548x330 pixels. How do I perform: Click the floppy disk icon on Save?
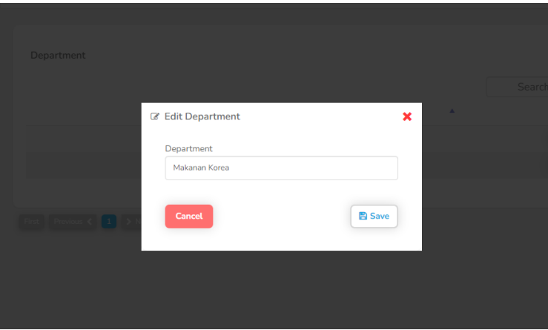click(363, 217)
